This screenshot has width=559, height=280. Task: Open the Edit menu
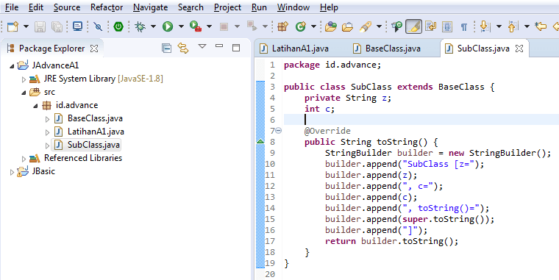point(36,7)
